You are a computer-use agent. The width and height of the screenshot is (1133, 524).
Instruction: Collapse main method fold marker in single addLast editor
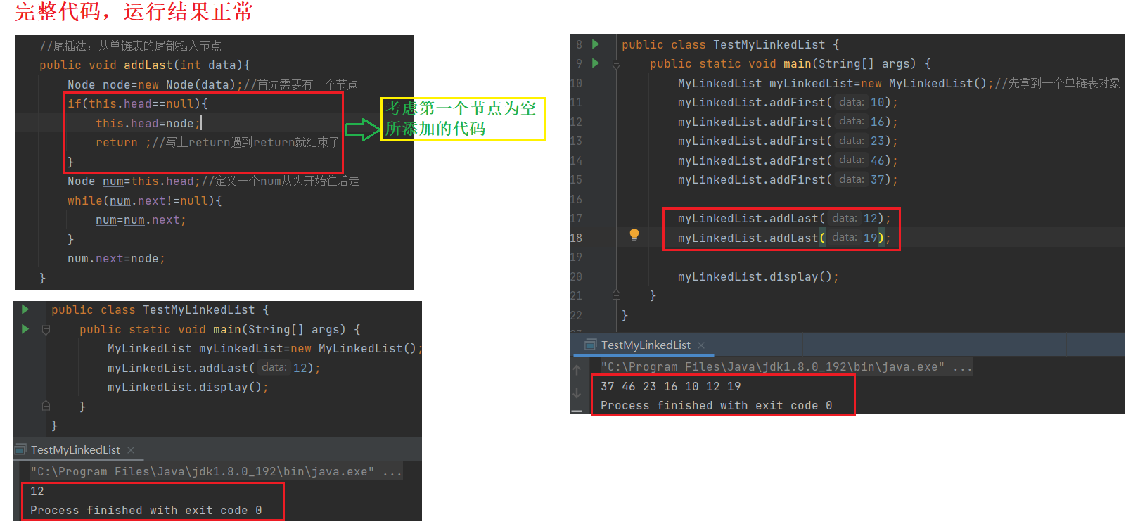[46, 329]
